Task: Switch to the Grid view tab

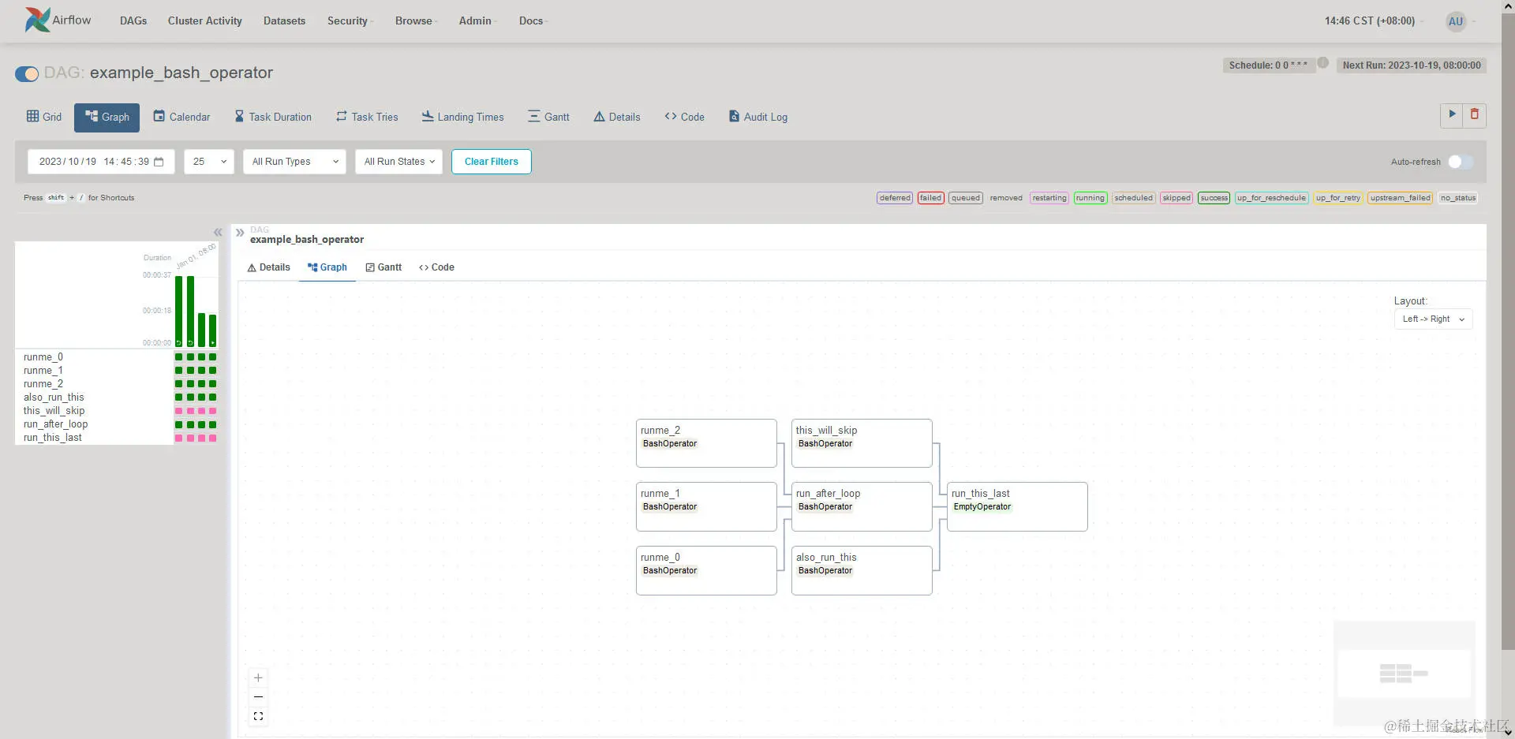Action: click(44, 117)
